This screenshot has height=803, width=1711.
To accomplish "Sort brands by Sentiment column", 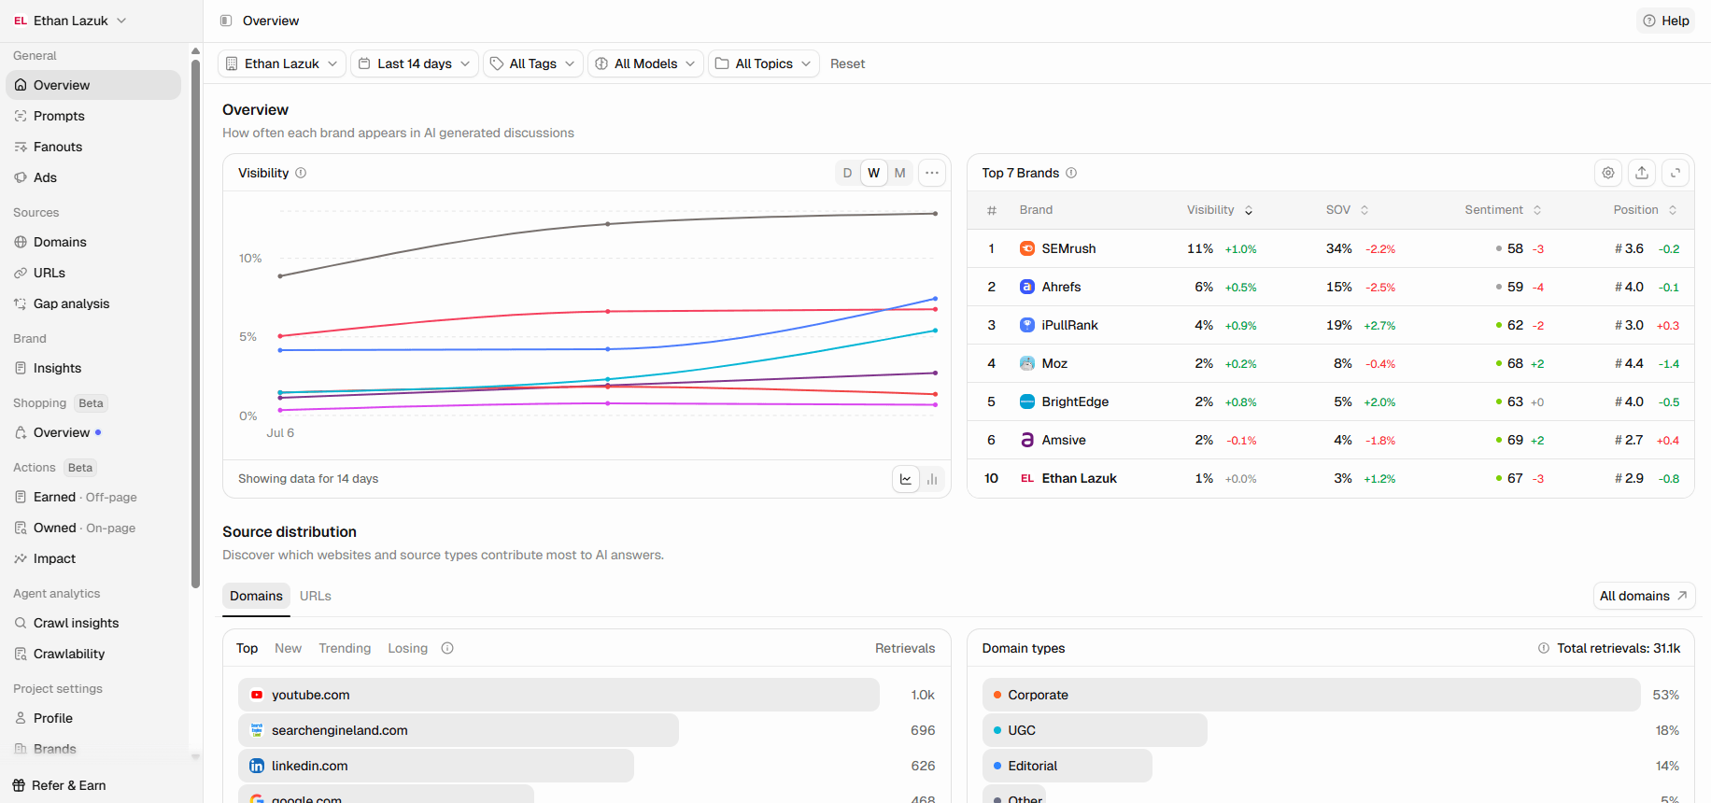I will click(x=1503, y=210).
